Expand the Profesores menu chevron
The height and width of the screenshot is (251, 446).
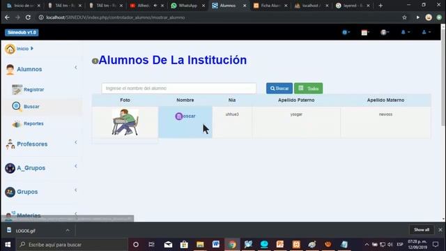76,142
